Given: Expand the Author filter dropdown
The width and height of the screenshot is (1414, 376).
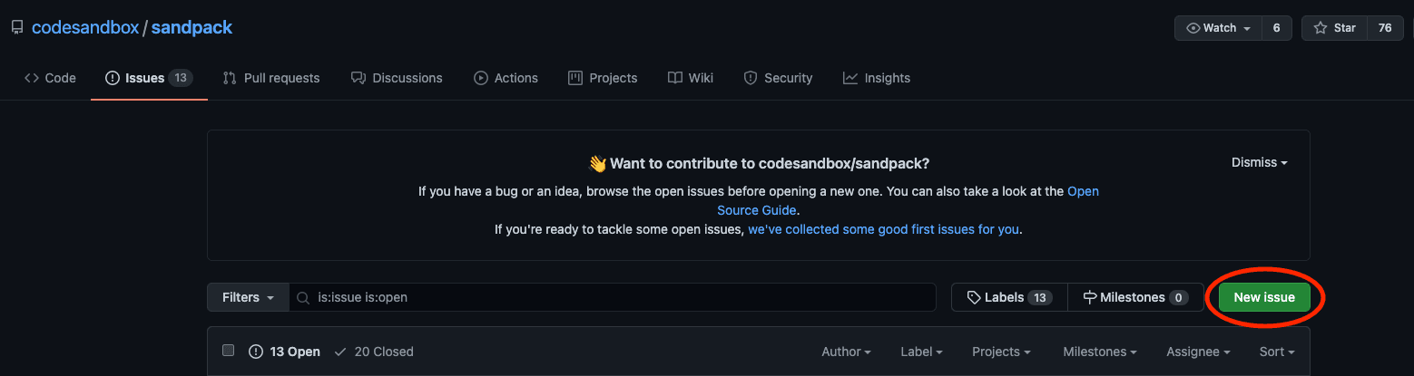Looking at the screenshot, I should (846, 352).
